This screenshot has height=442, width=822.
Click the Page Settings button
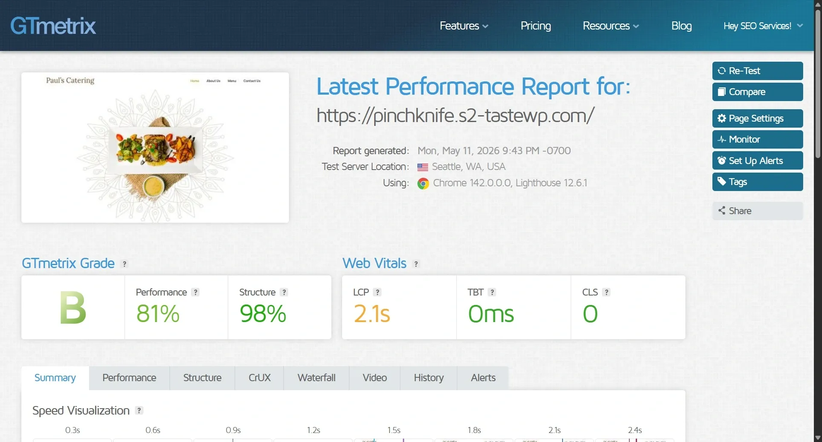(757, 118)
